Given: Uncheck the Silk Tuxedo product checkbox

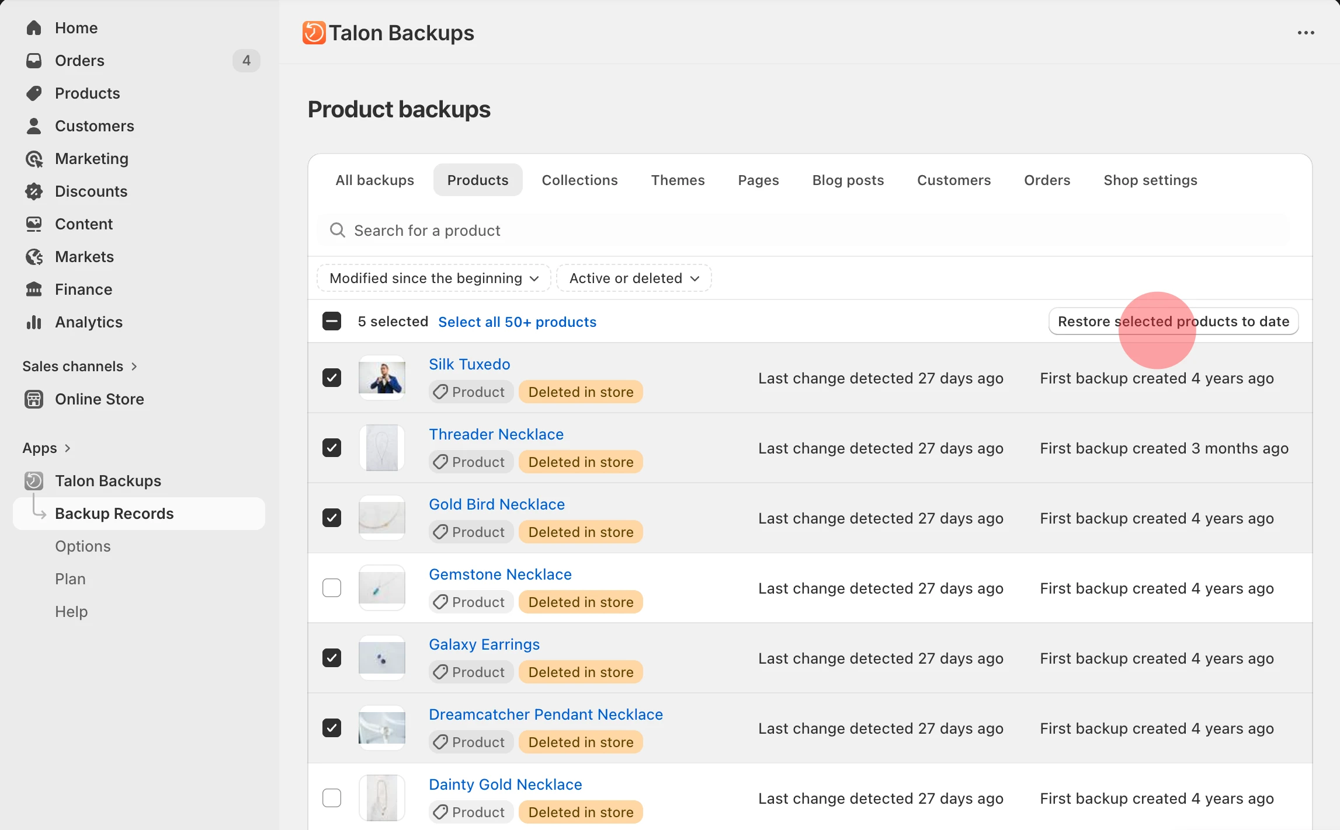Looking at the screenshot, I should [x=332, y=378].
